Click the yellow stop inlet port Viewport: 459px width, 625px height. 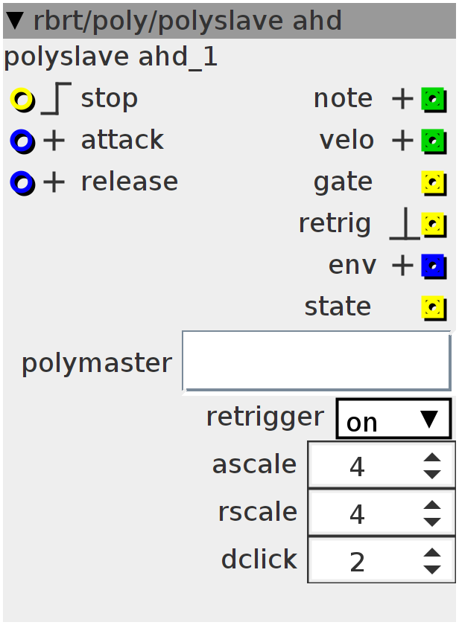[22, 100]
